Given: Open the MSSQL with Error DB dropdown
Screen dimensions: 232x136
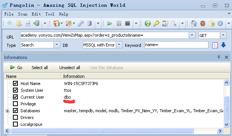Looking at the screenshot, I should click(x=119, y=45).
